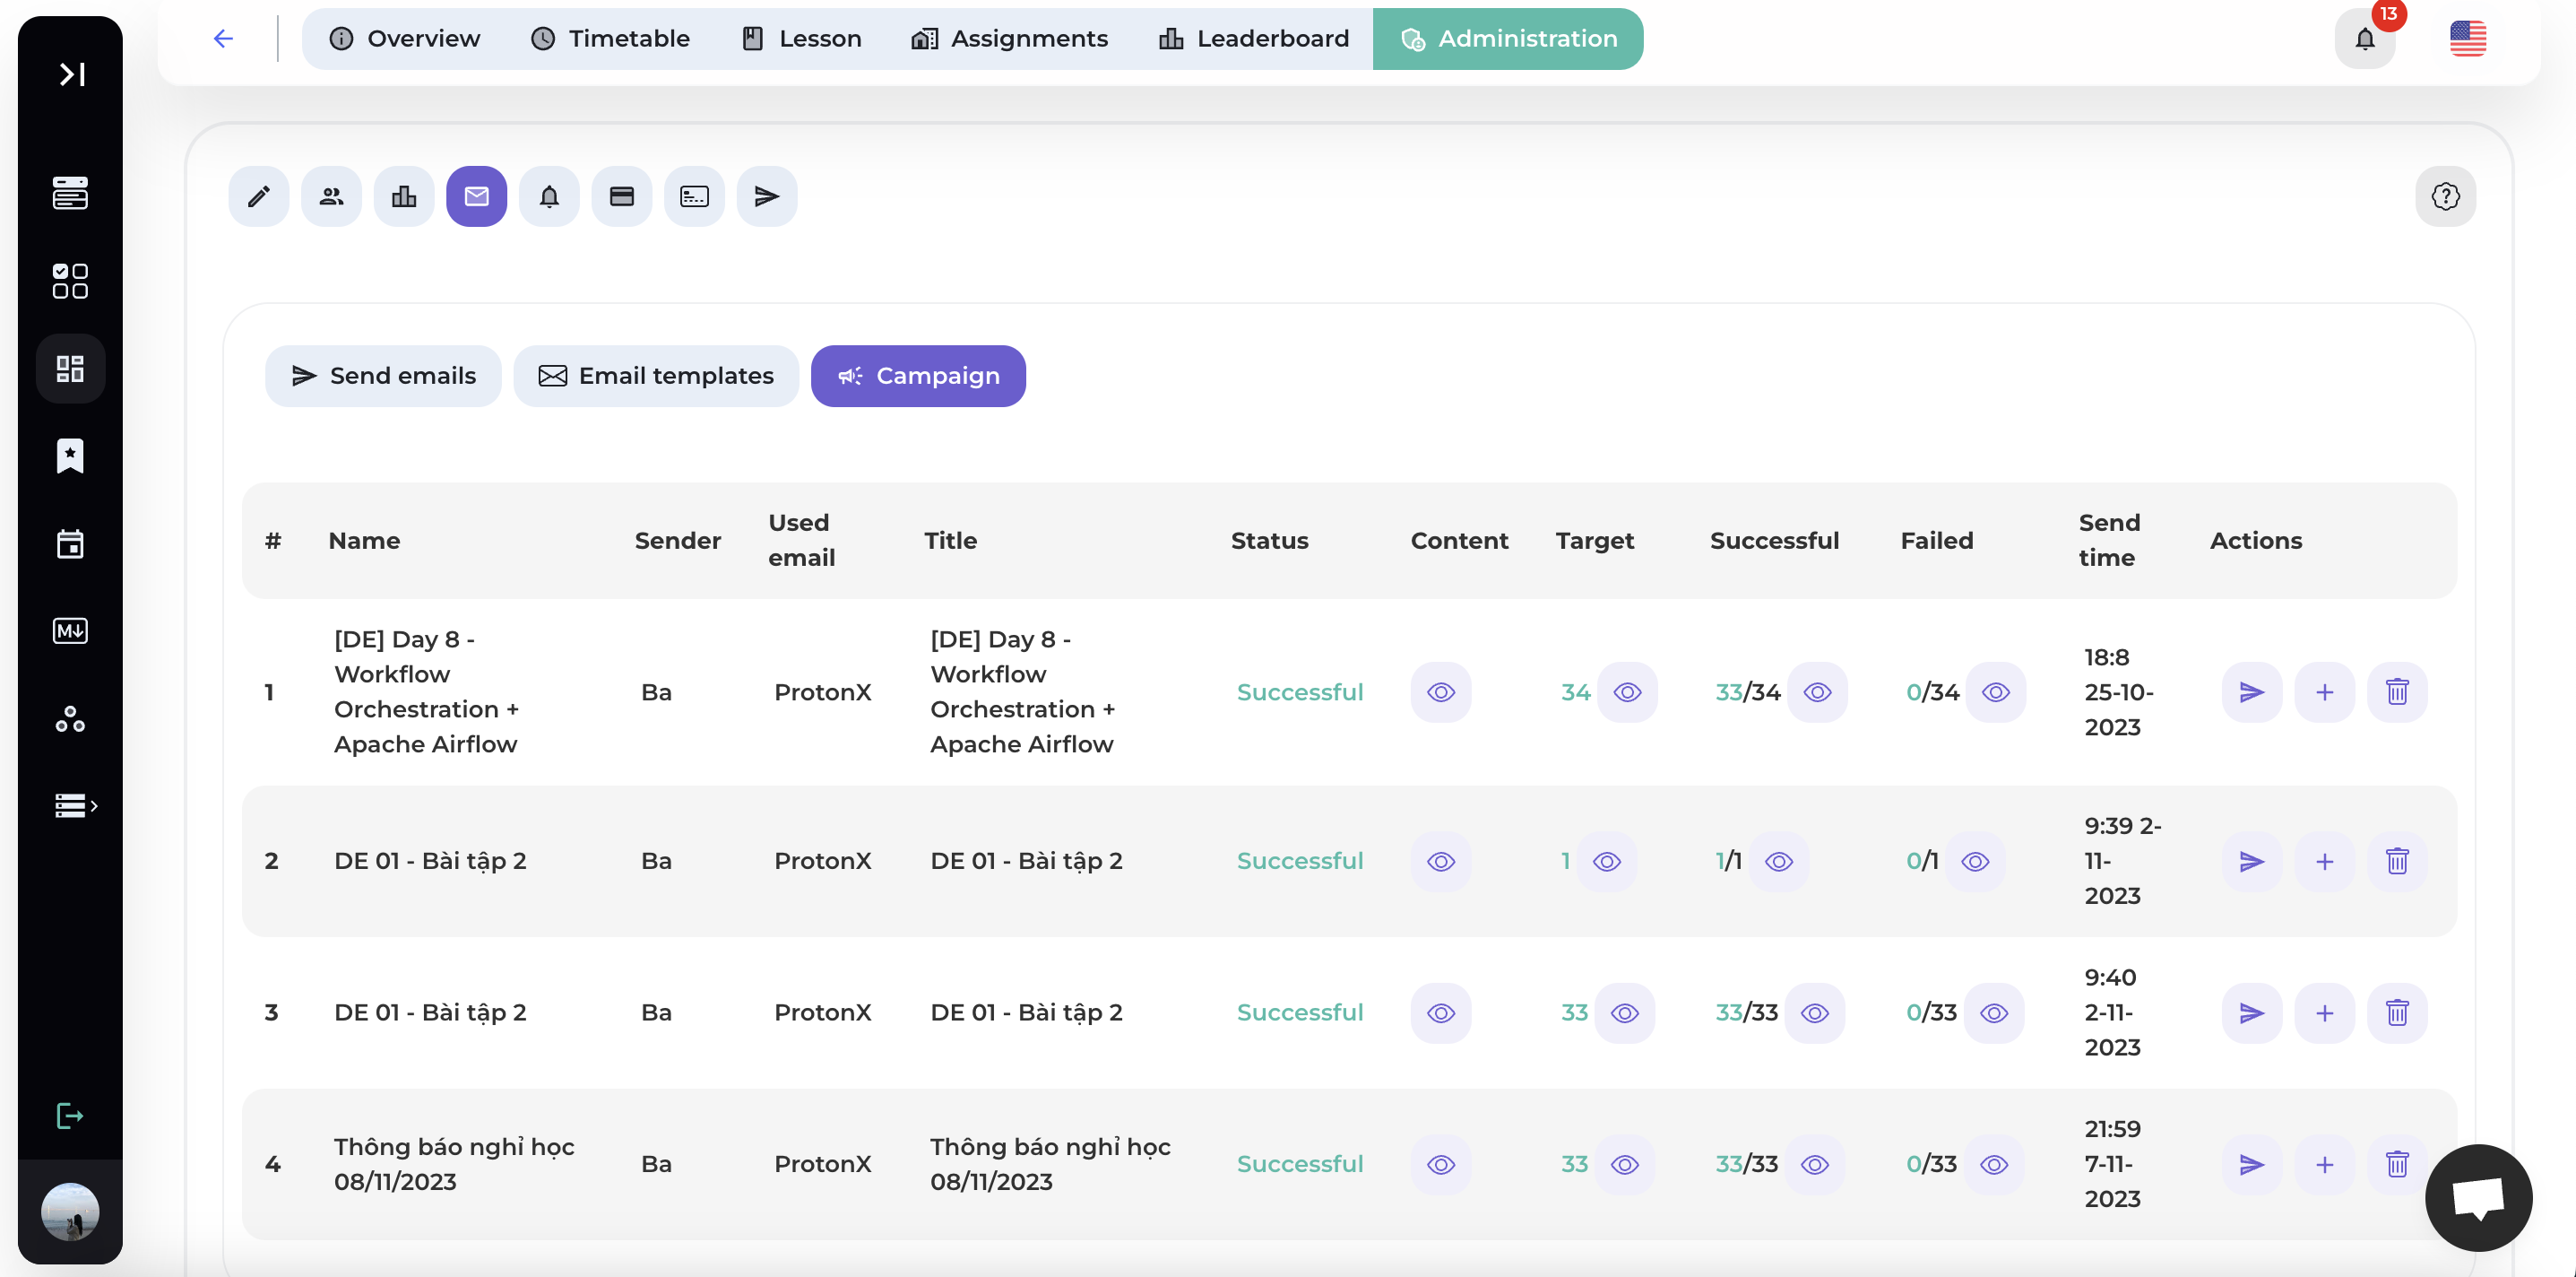Open Email templates section

click(x=656, y=377)
